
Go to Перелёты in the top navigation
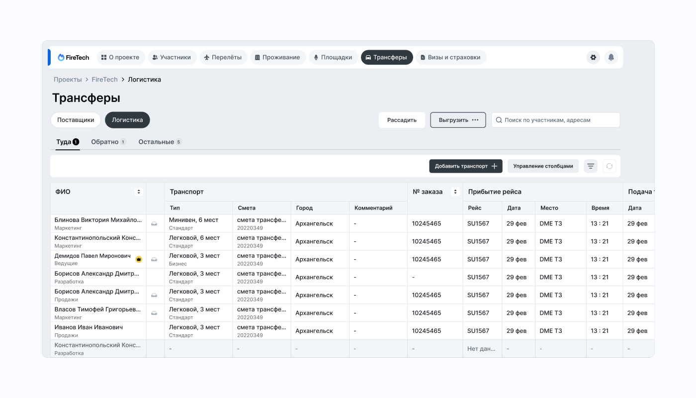223,57
